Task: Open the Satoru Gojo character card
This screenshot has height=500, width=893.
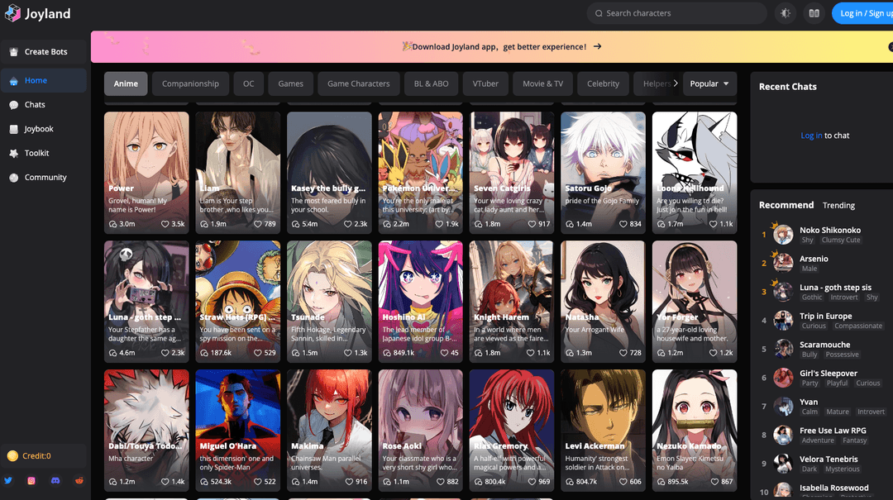Action: tap(603, 173)
